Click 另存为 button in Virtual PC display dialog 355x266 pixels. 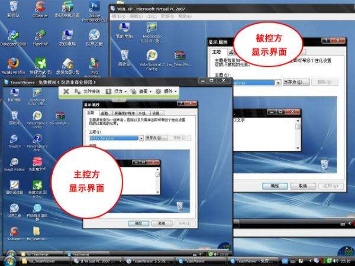click(x=296, y=82)
